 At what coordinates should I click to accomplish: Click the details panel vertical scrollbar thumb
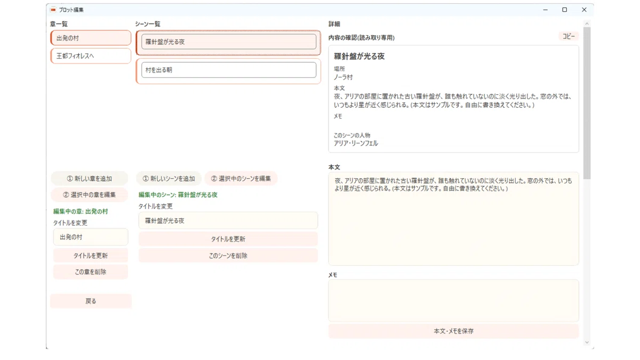tap(587, 103)
